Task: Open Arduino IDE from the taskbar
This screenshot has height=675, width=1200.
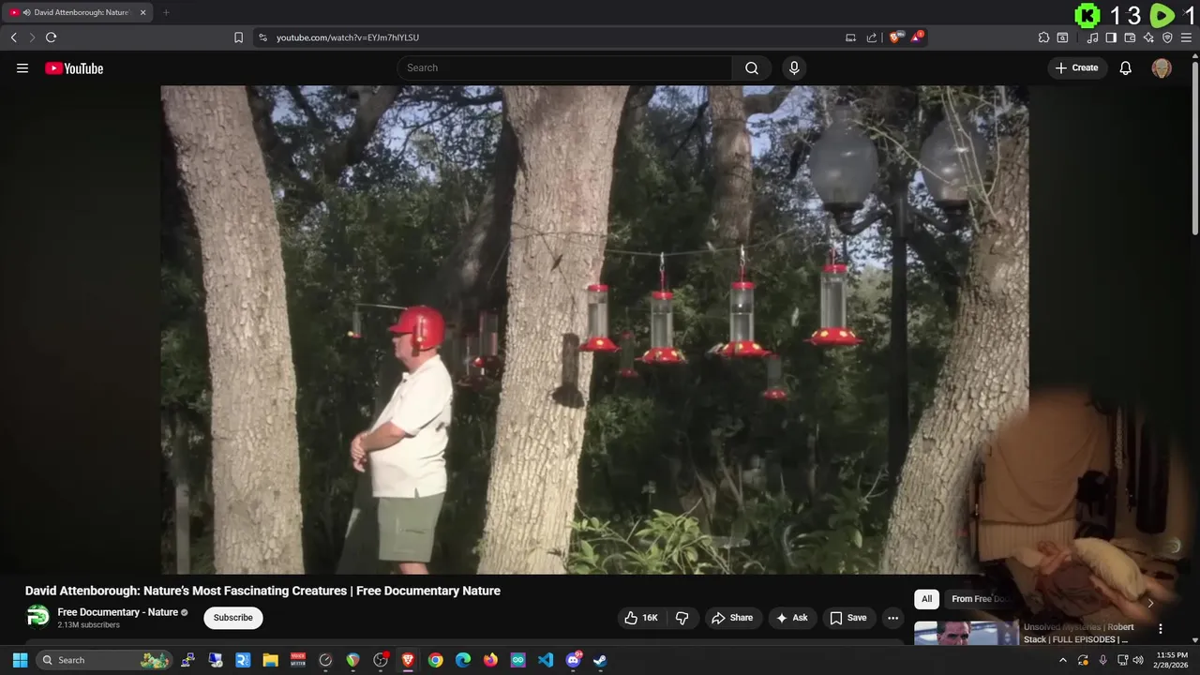Action: pos(517,660)
